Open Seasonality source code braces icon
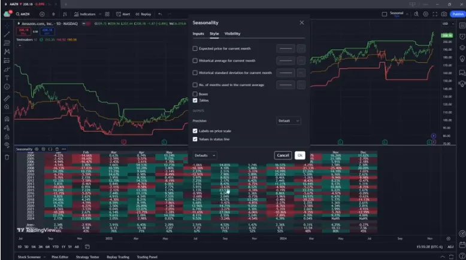466x260 pixels. [x=50, y=149]
